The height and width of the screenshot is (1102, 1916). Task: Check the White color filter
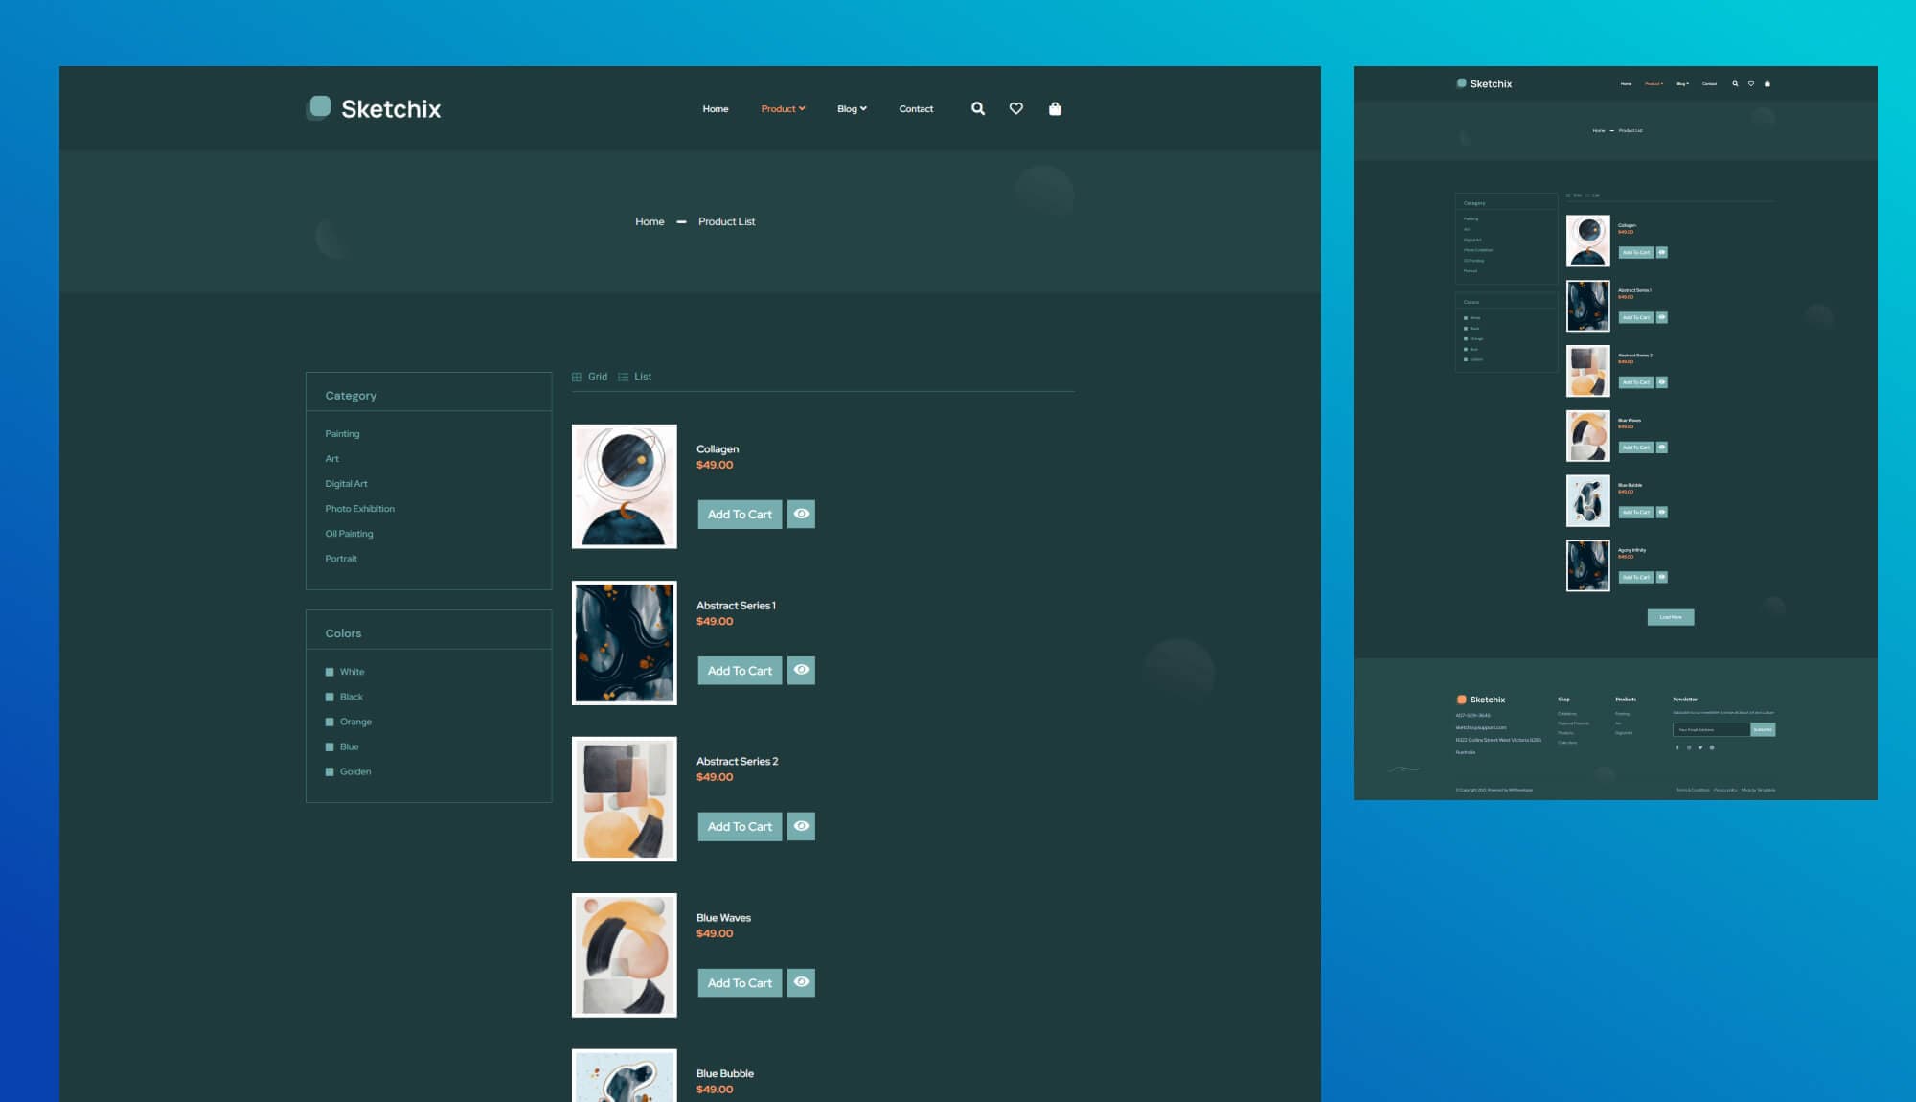coord(331,672)
